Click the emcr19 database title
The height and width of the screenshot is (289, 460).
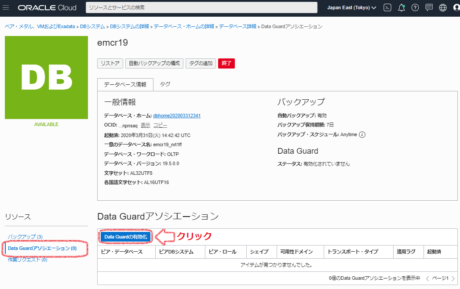[113, 43]
